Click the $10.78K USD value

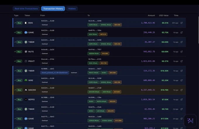point(164,90)
